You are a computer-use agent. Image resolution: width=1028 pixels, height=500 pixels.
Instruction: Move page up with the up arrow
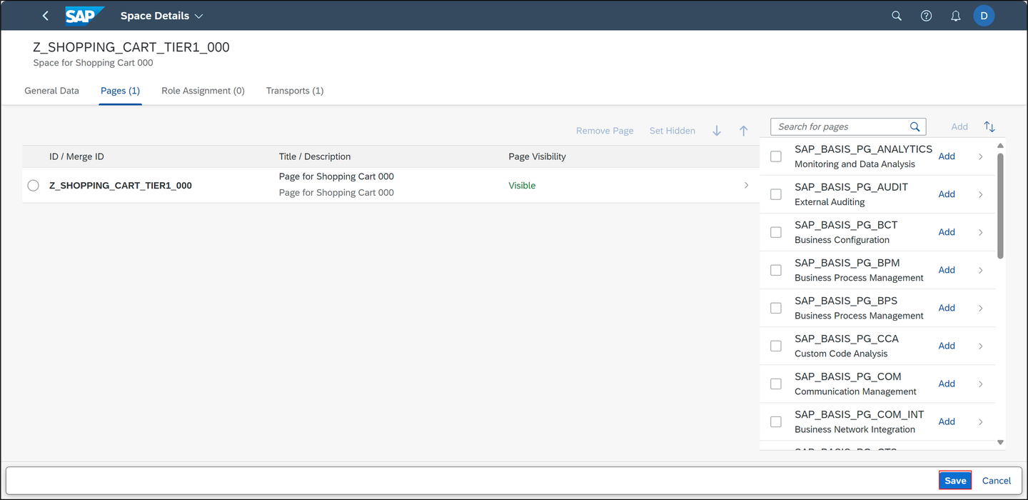tap(743, 131)
